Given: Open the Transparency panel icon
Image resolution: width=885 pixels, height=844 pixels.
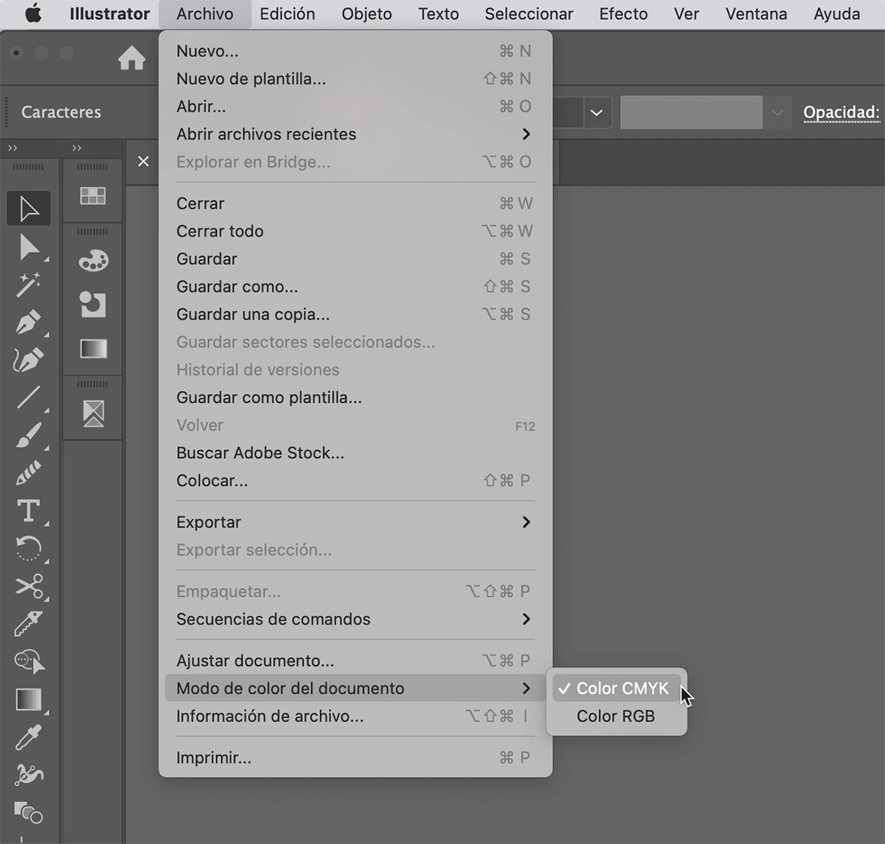Looking at the screenshot, I should coord(93,414).
